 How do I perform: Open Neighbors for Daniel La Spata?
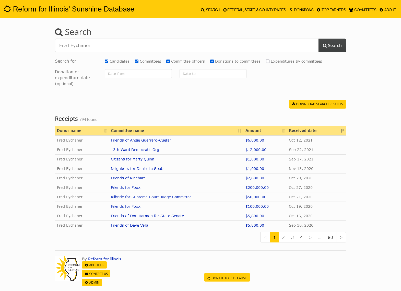pyautogui.click(x=138, y=169)
